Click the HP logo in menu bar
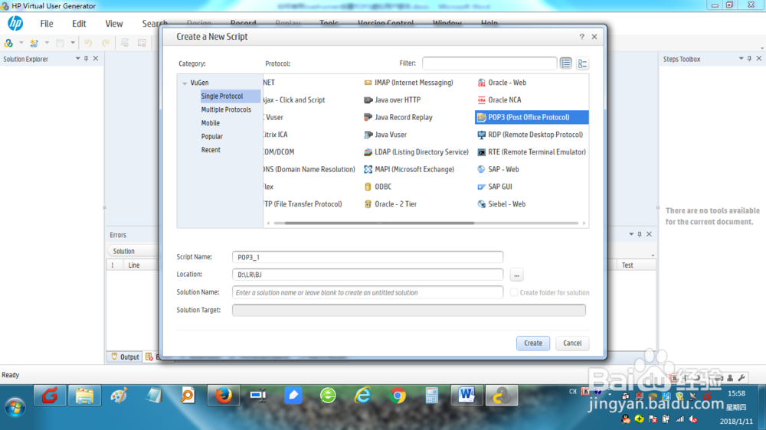The height and width of the screenshot is (430, 766). point(15,23)
